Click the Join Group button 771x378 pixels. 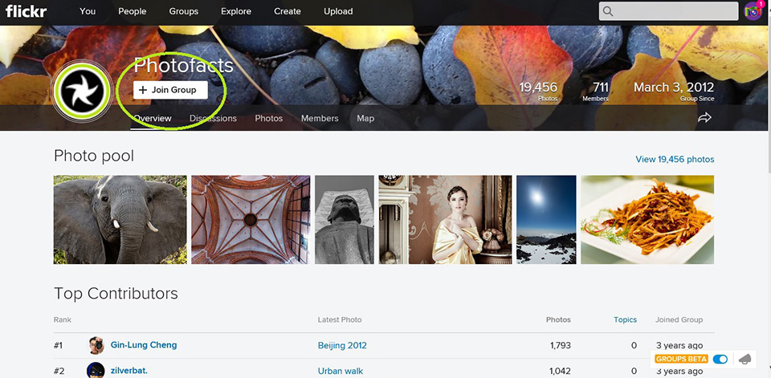[x=170, y=90]
